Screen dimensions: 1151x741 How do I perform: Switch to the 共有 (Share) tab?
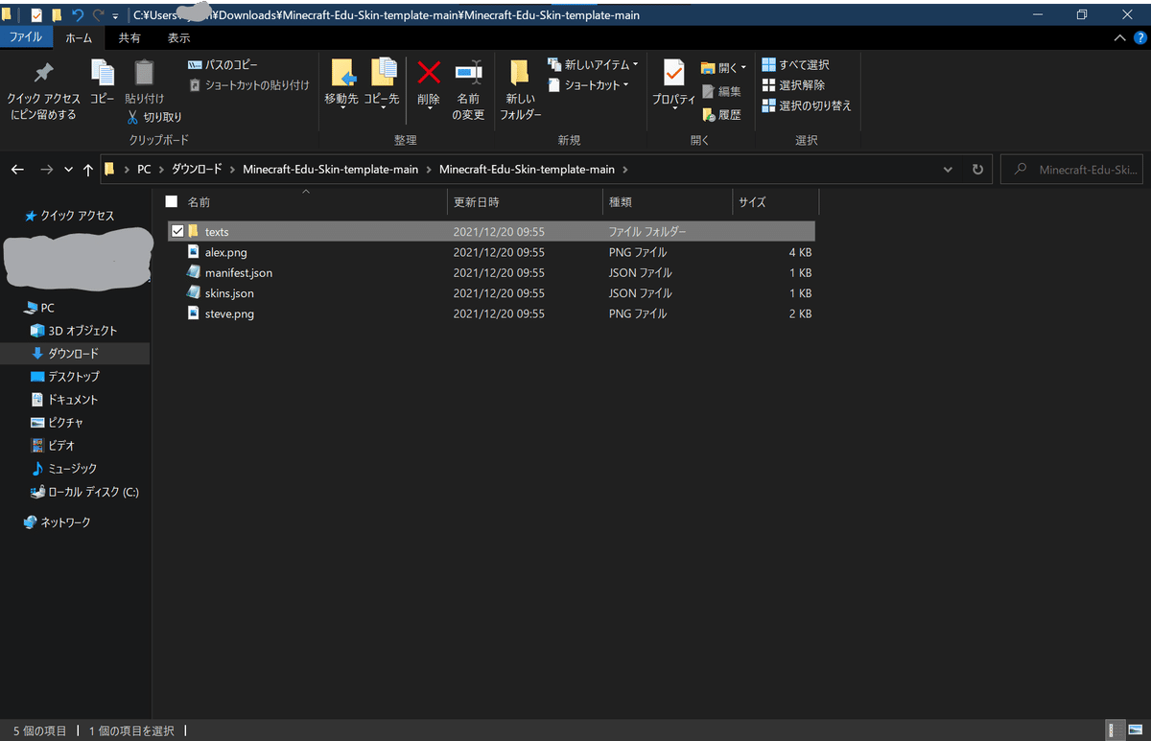pyautogui.click(x=129, y=37)
